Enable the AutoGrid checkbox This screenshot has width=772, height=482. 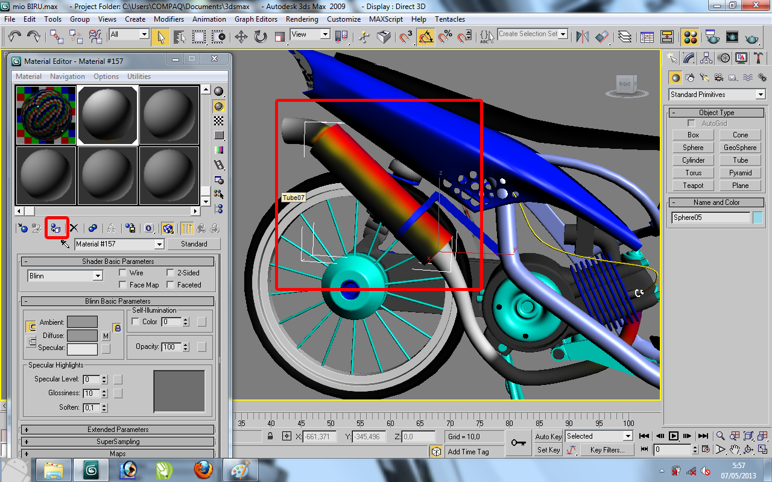coord(691,122)
